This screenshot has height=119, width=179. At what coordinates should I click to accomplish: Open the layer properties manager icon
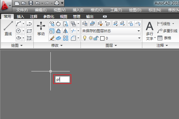pyautogui.click(x=85, y=24)
